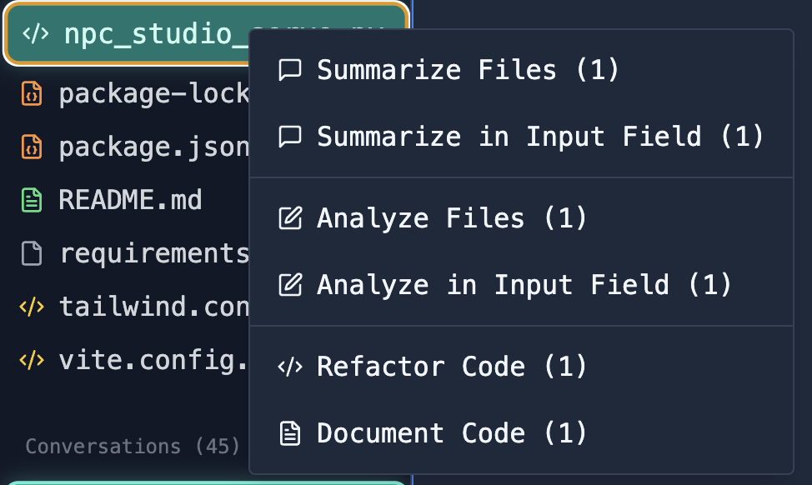Expand the Conversations (45) section
Viewport: 812px width, 485px height.
click(x=132, y=447)
